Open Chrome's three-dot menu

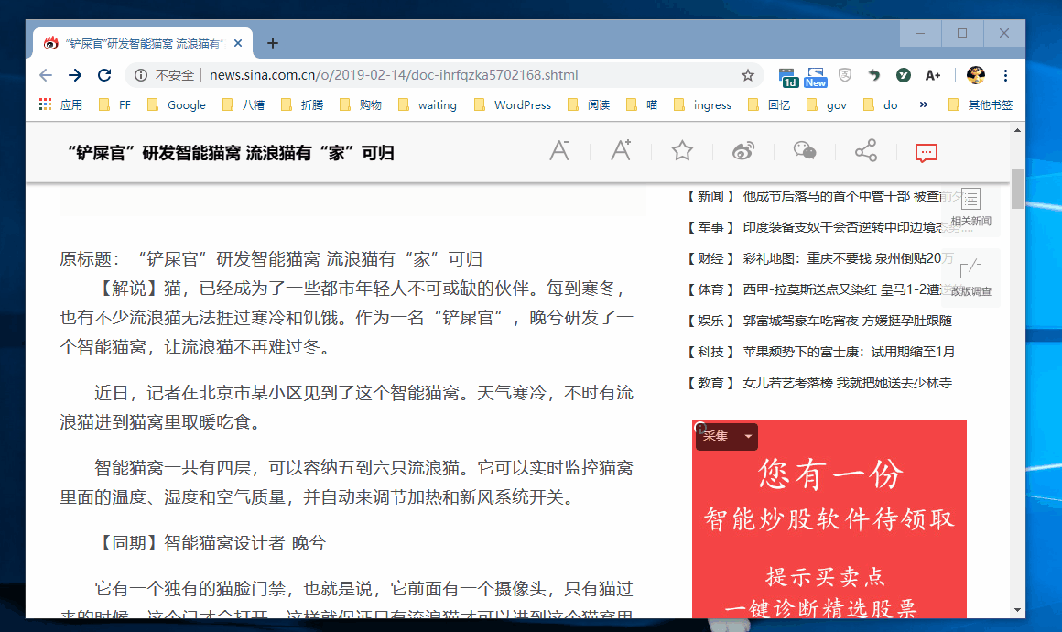click(1005, 75)
